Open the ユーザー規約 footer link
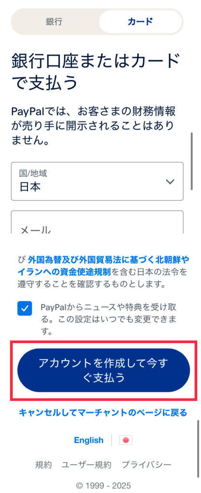This screenshot has width=201, height=493. tap(86, 465)
